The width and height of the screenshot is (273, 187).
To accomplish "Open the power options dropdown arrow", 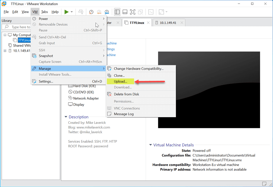I will pyautogui.click(x=72, y=12).
